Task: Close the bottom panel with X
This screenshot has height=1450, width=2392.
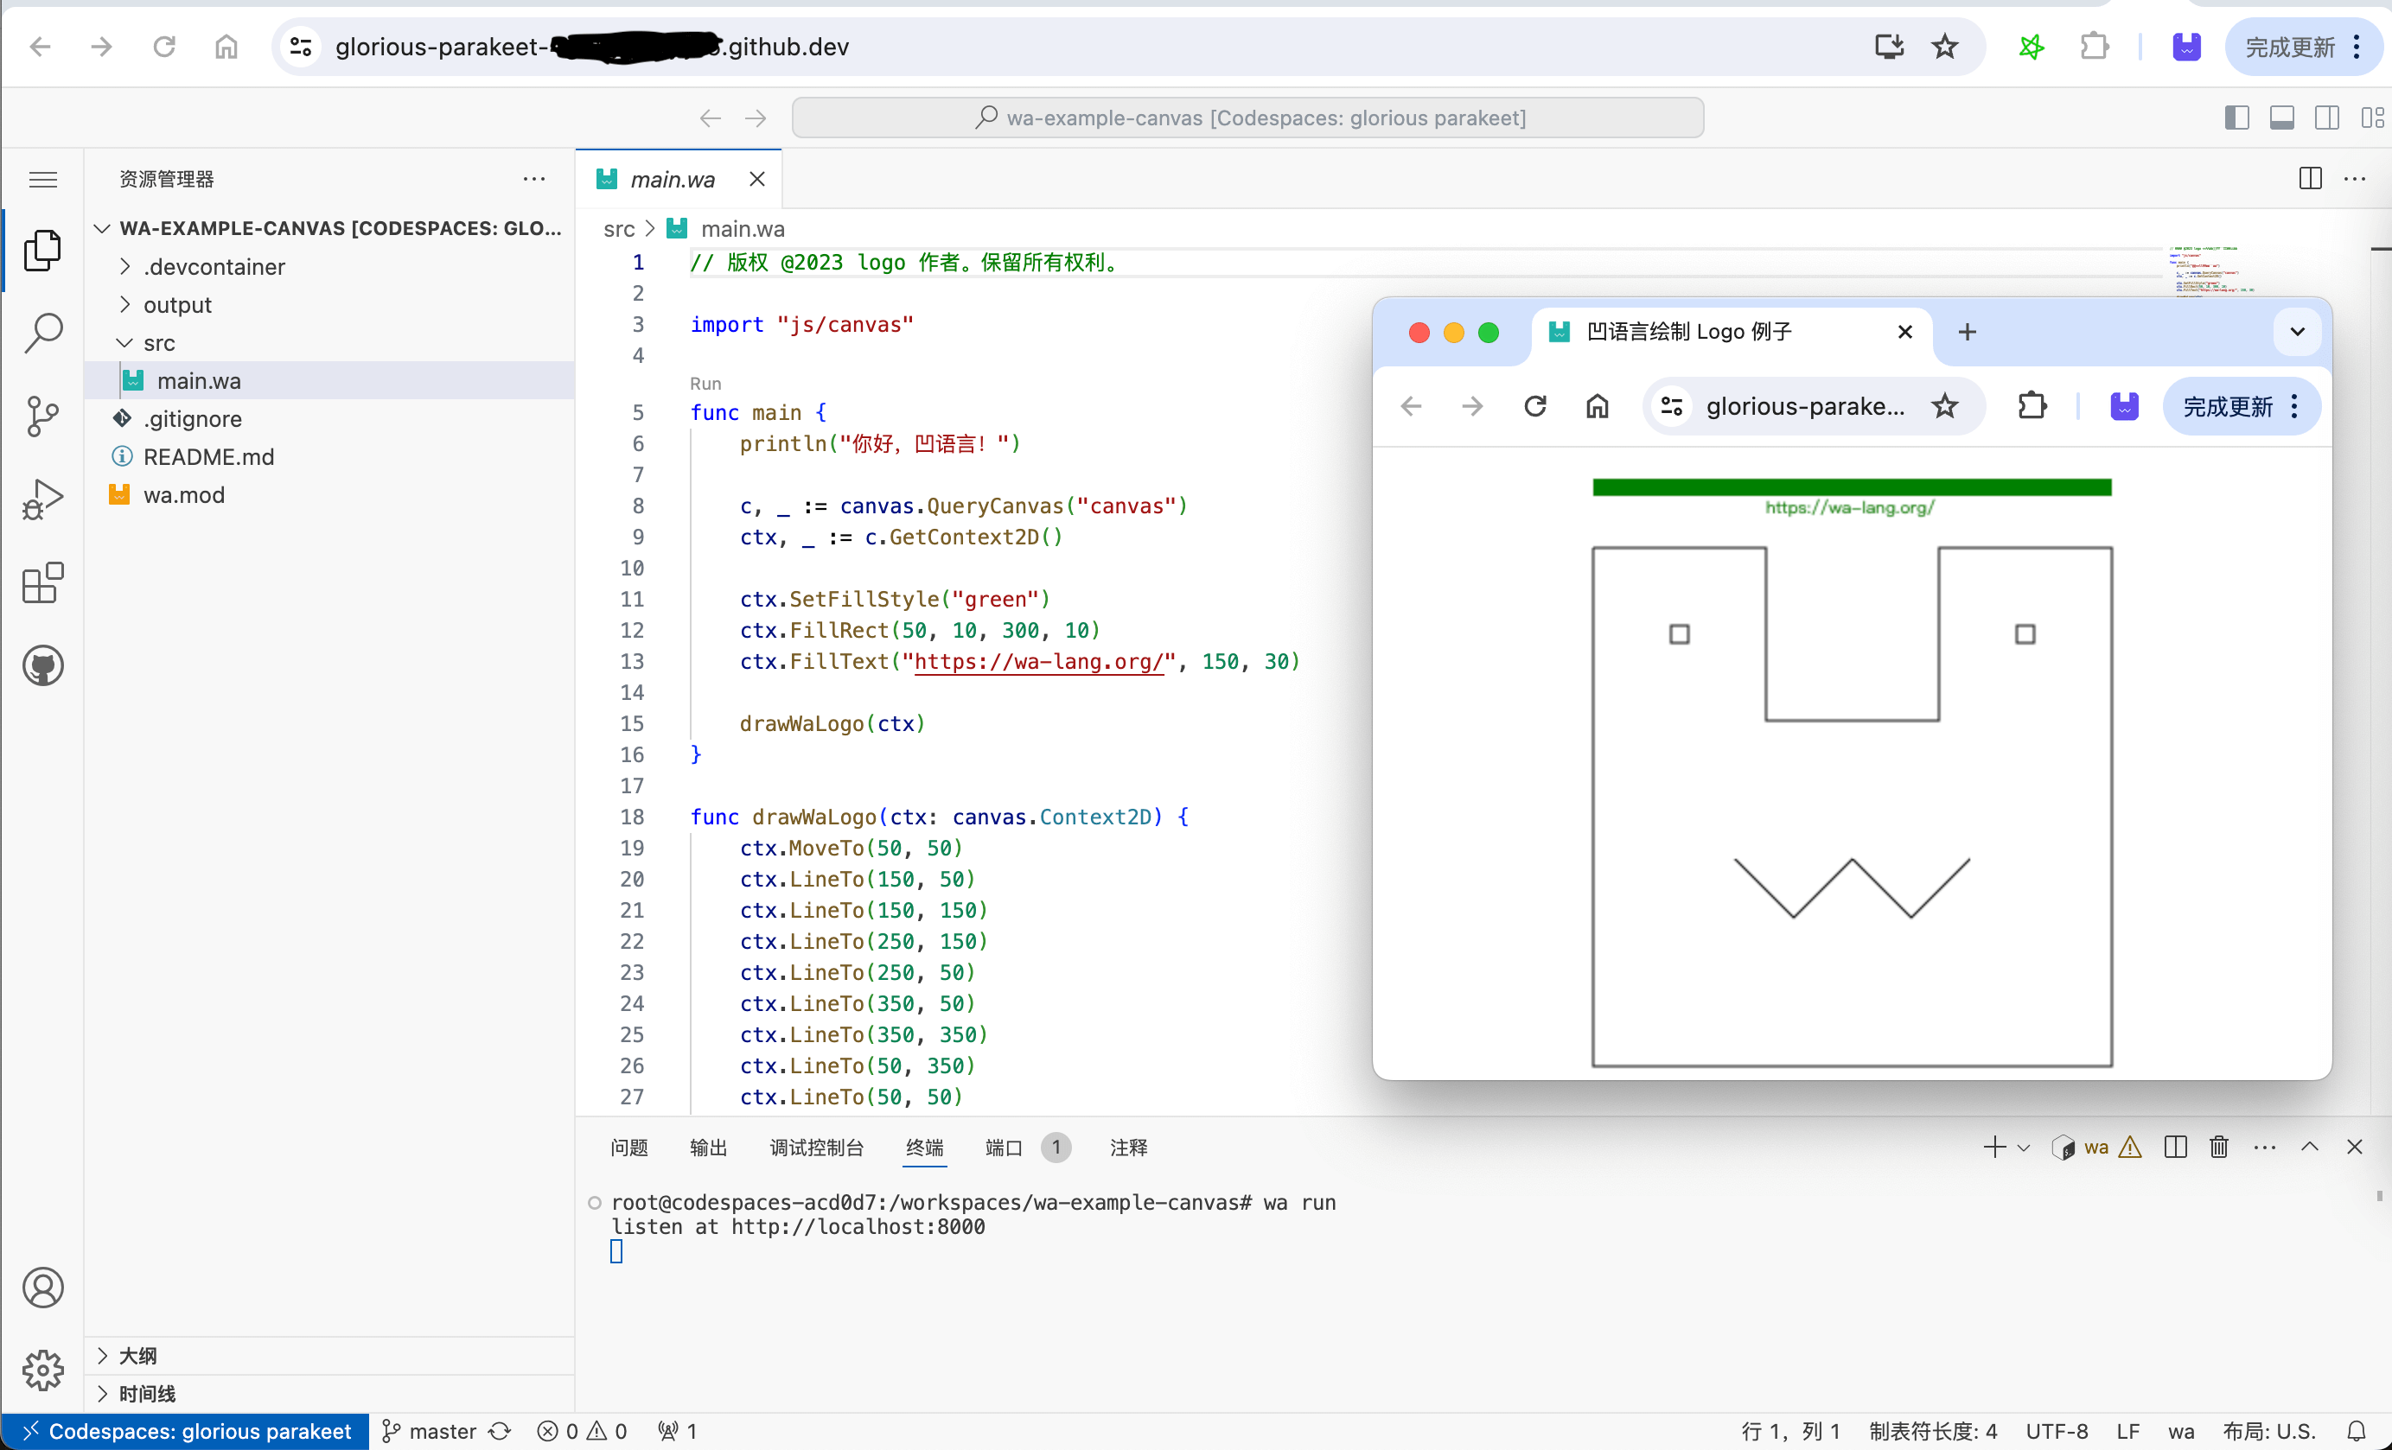Action: [x=2355, y=1148]
